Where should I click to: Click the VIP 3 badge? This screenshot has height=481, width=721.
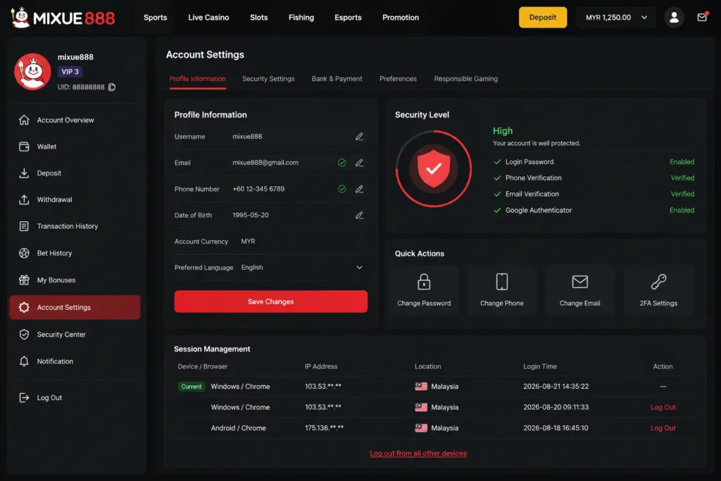70,72
